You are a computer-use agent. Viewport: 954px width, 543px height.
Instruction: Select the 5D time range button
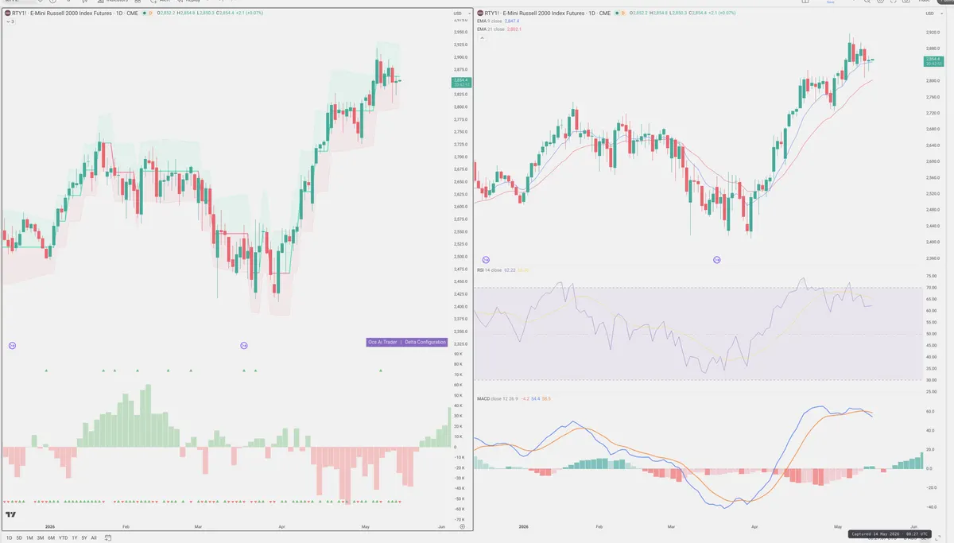[x=19, y=537]
